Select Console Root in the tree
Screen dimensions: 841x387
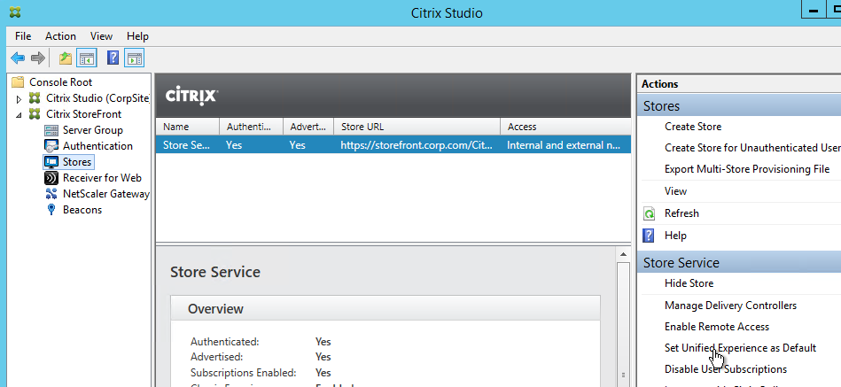point(60,82)
